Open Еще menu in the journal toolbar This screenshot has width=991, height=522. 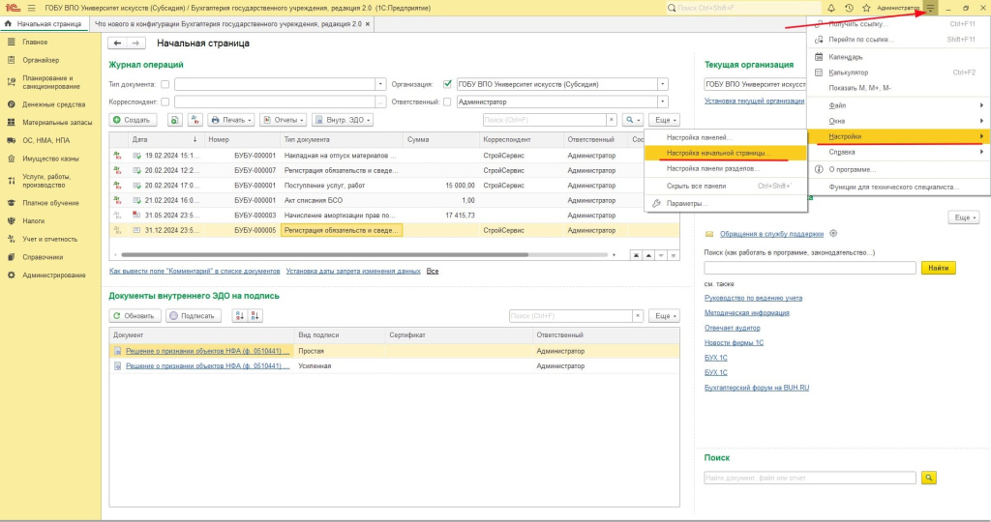tap(664, 120)
